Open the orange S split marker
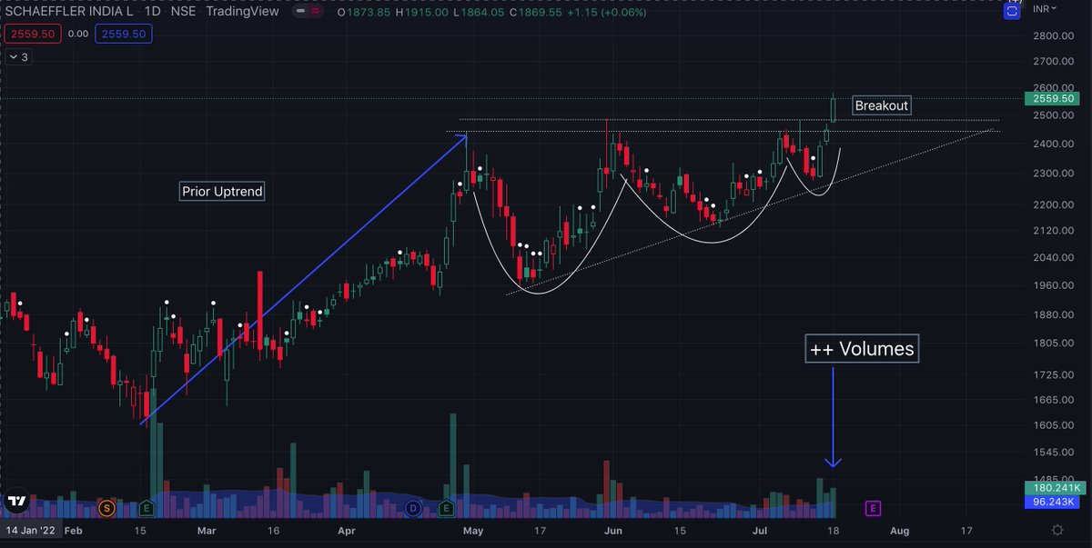This screenshot has height=548, width=1092. (x=107, y=508)
